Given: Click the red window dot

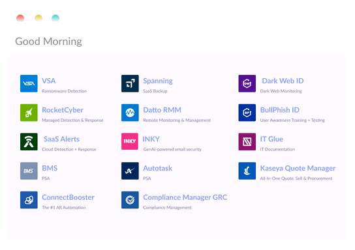Looking at the screenshot, I should click(20, 18).
